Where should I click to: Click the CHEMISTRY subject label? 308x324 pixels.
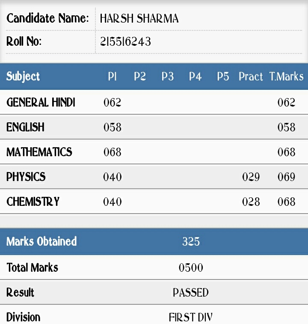coord(33,202)
